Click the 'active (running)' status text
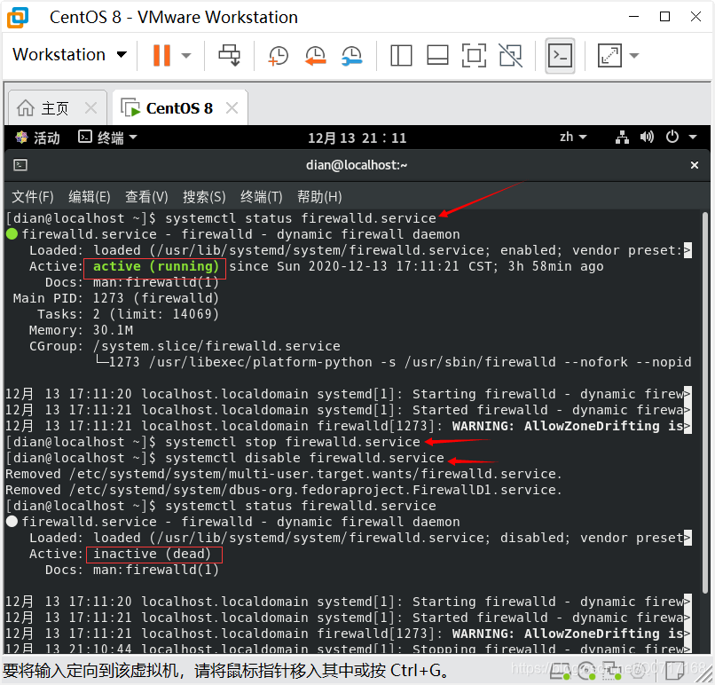The height and width of the screenshot is (685, 715). point(155,266)
